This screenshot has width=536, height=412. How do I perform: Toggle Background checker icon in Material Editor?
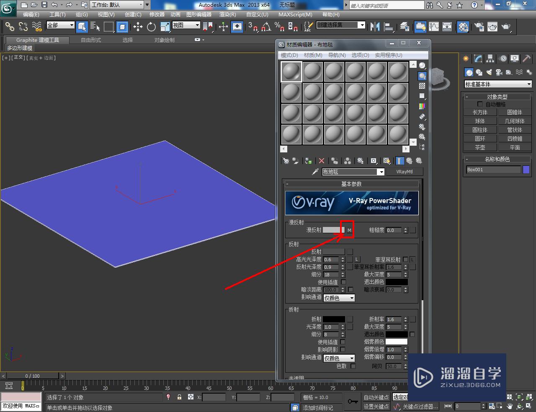(422, 86)
